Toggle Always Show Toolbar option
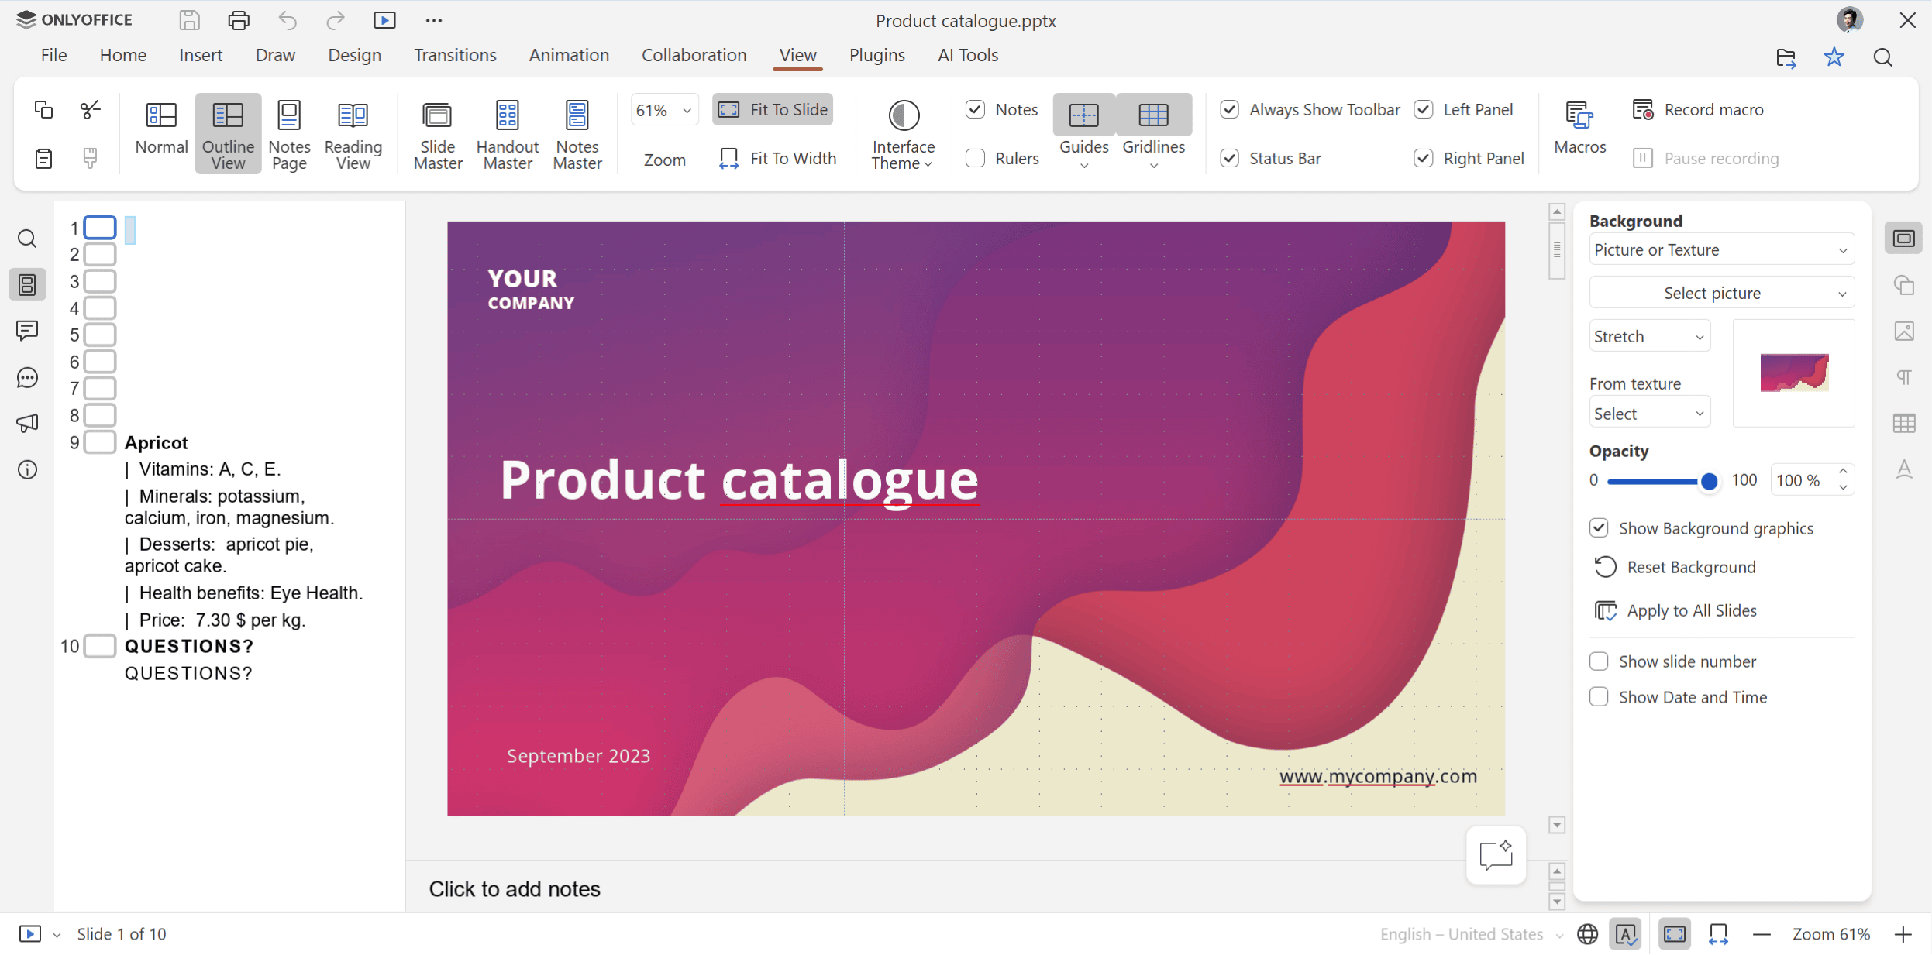 [x=1230, y=110]
